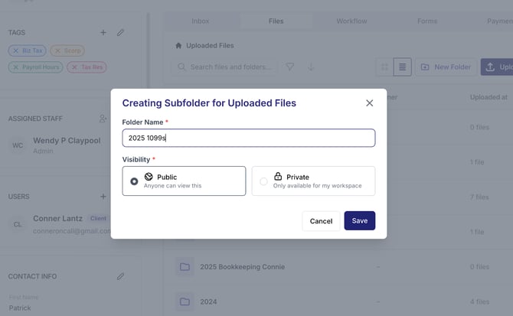Save the new subfolder
This screenshot has height=316, width=513.
tap(359, 221)
